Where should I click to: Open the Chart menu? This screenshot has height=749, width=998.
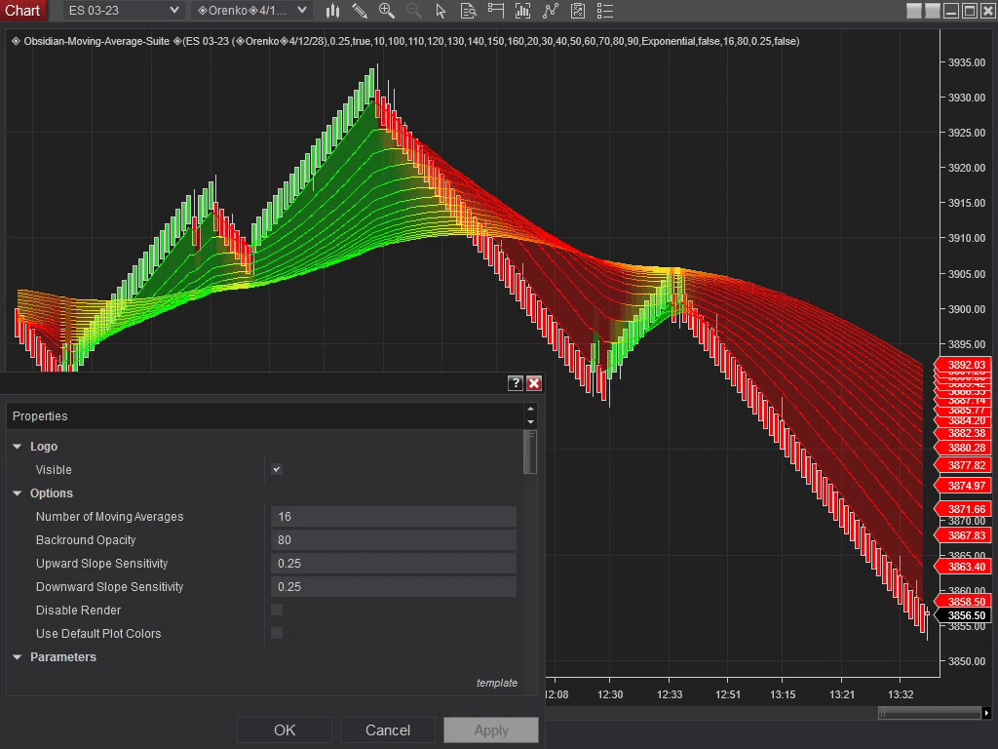coord(22,10)
